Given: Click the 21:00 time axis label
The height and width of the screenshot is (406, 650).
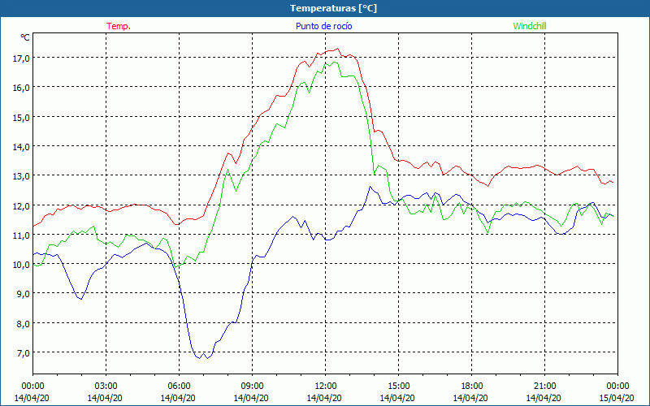Looking at the screenshot, I should click(544, 387).
